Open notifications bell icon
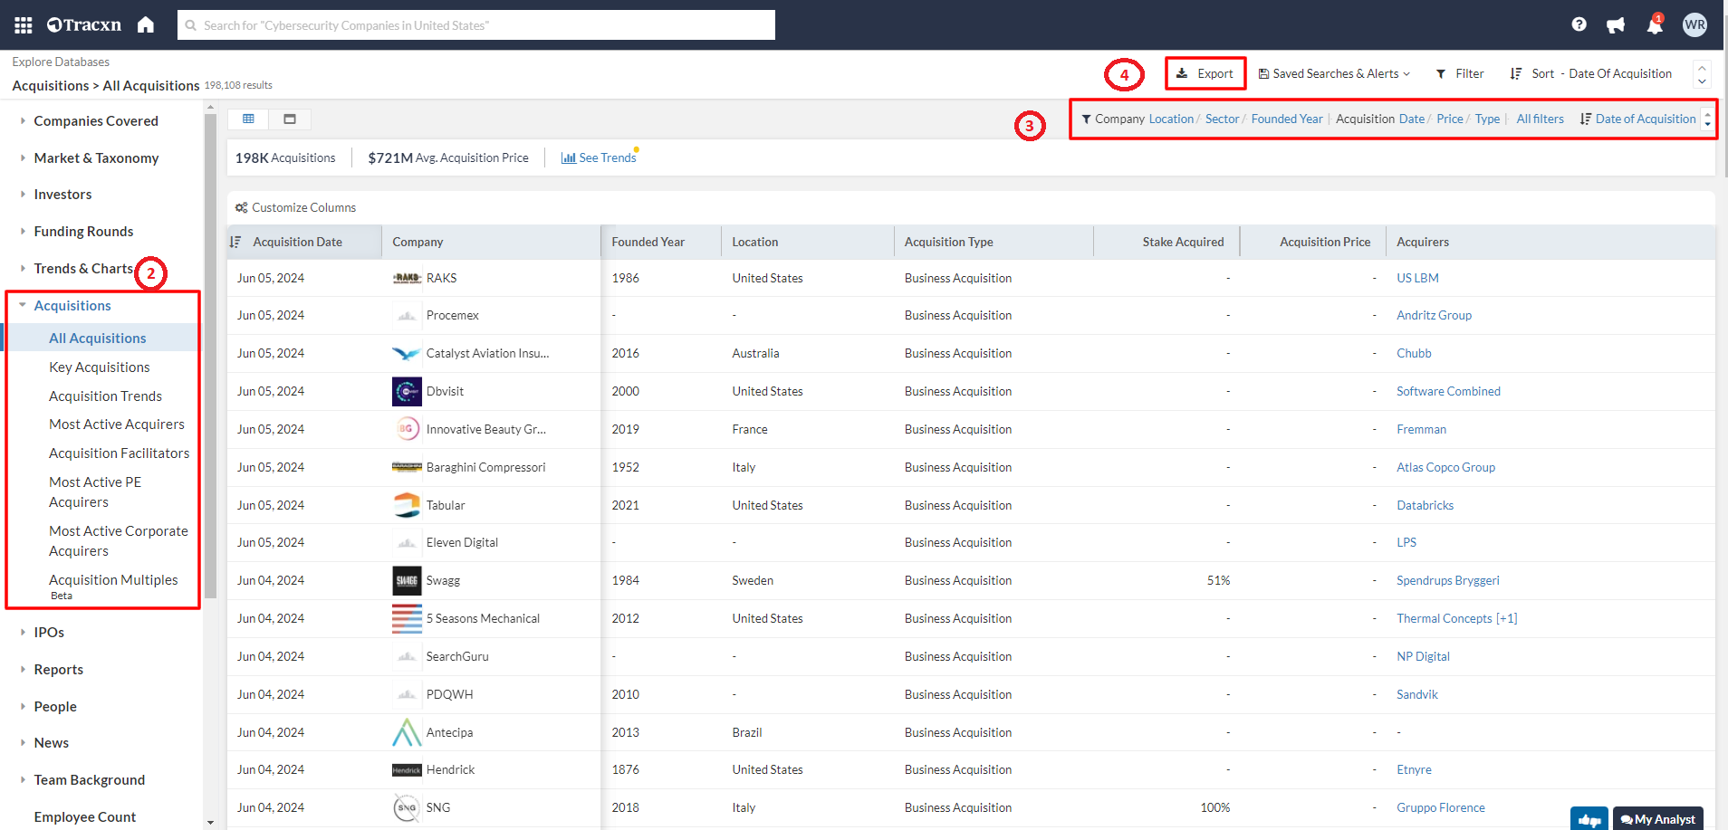This screenshot has height=830, width=1728. tap(1655, 24)
